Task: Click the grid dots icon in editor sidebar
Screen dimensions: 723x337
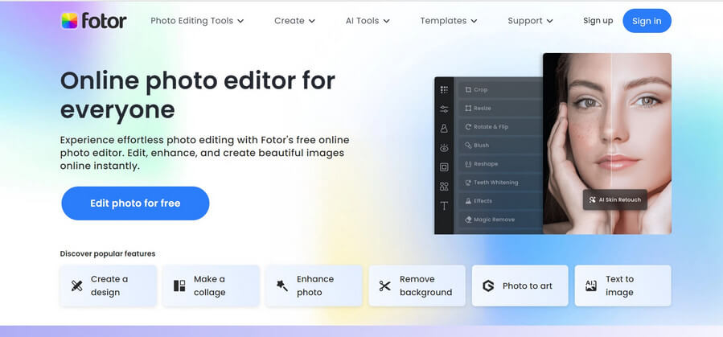Action: pyautogui.click(x=444, y=90)
